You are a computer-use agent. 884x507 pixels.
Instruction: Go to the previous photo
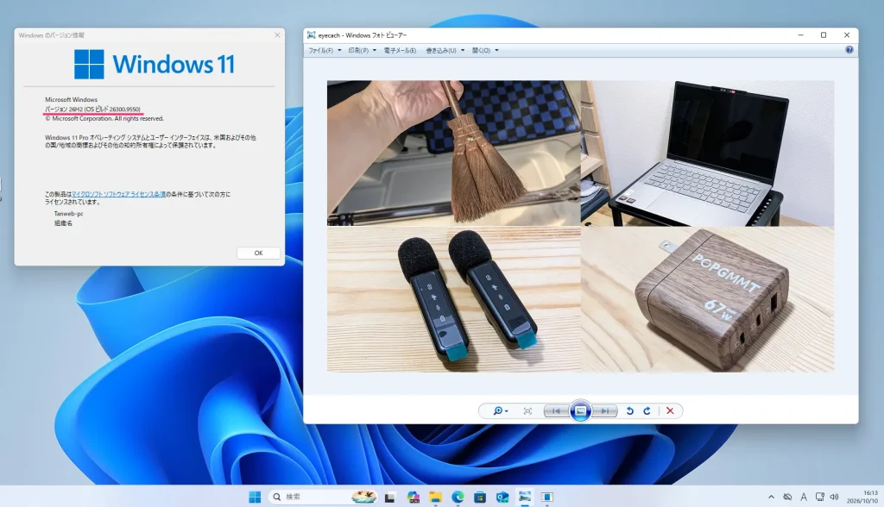point(556,411)
